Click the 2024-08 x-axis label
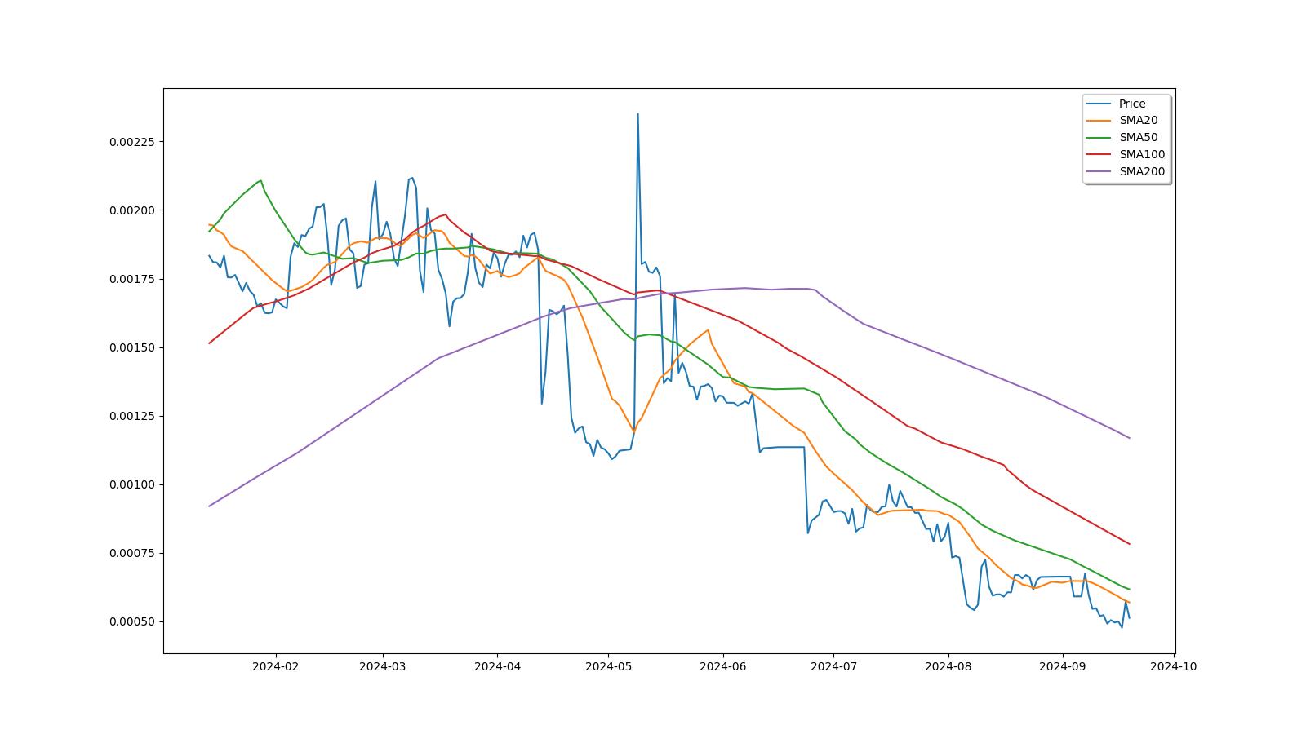 tap(948, 666)
